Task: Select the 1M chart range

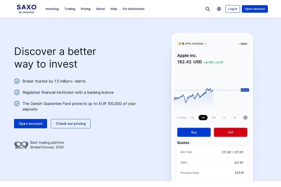Action: (203, 118)
